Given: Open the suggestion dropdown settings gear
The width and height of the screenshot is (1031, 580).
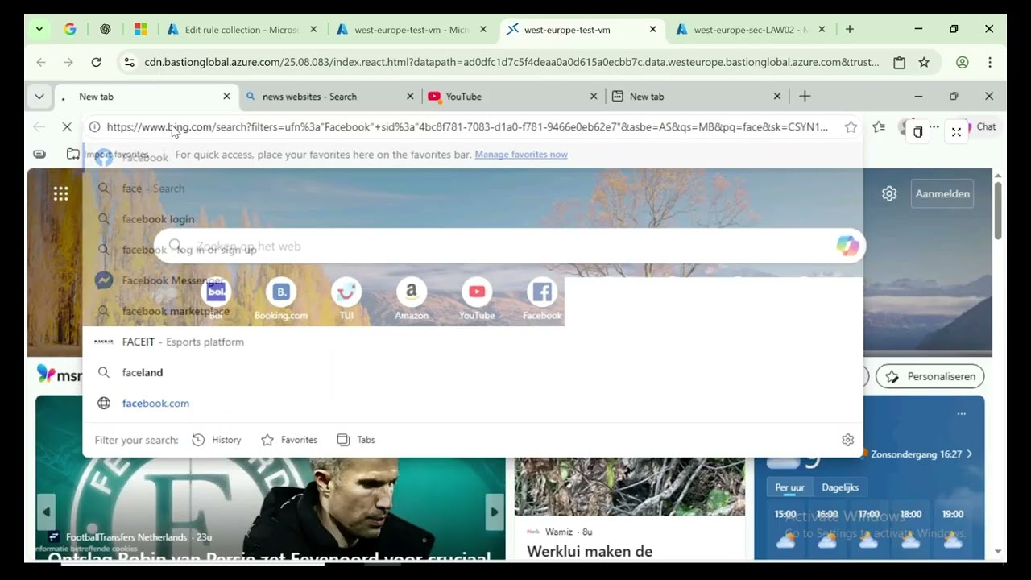Looking at the screenshot, I should click(x=847, y=440).
